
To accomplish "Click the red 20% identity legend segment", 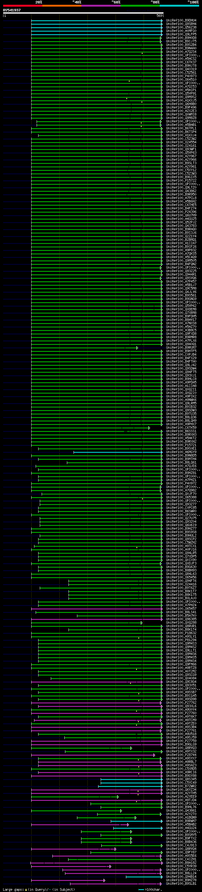I will (x=22, y=6).
